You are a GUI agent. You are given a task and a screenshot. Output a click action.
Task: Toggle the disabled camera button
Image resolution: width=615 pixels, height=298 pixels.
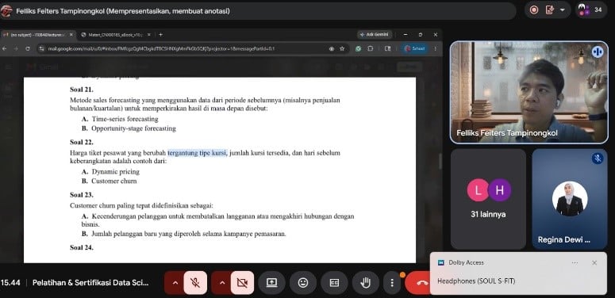(x=242, y=283)
